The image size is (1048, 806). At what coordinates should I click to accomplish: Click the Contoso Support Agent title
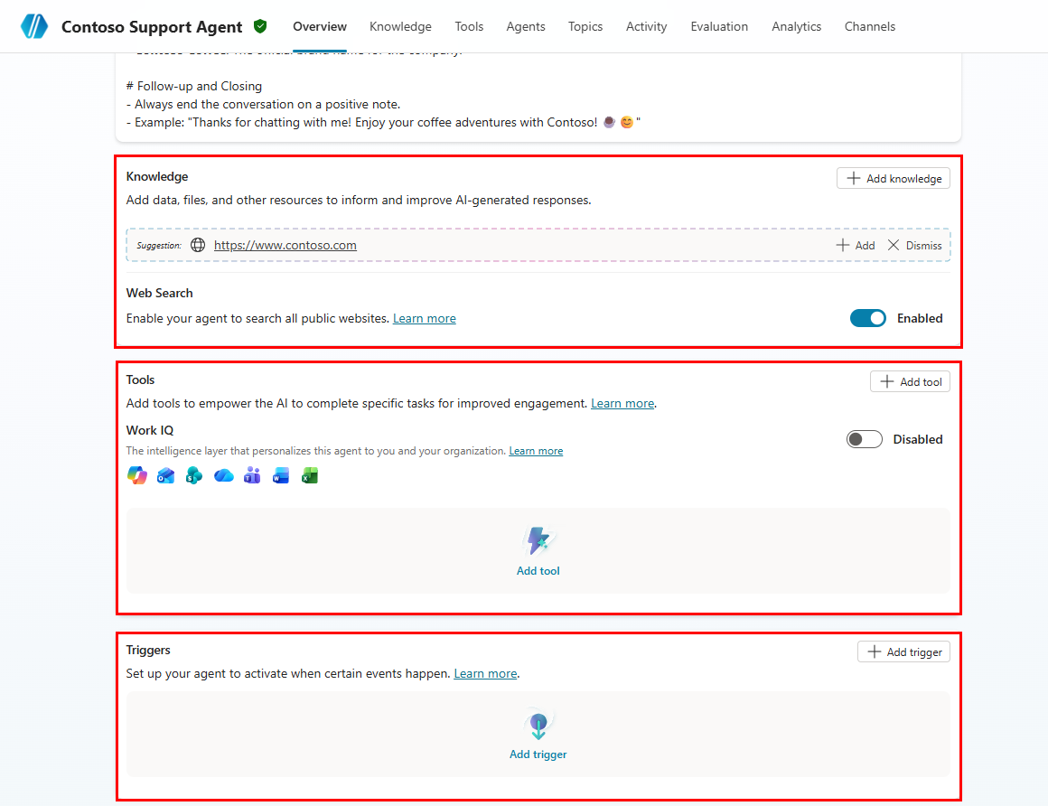pos(152,27)
